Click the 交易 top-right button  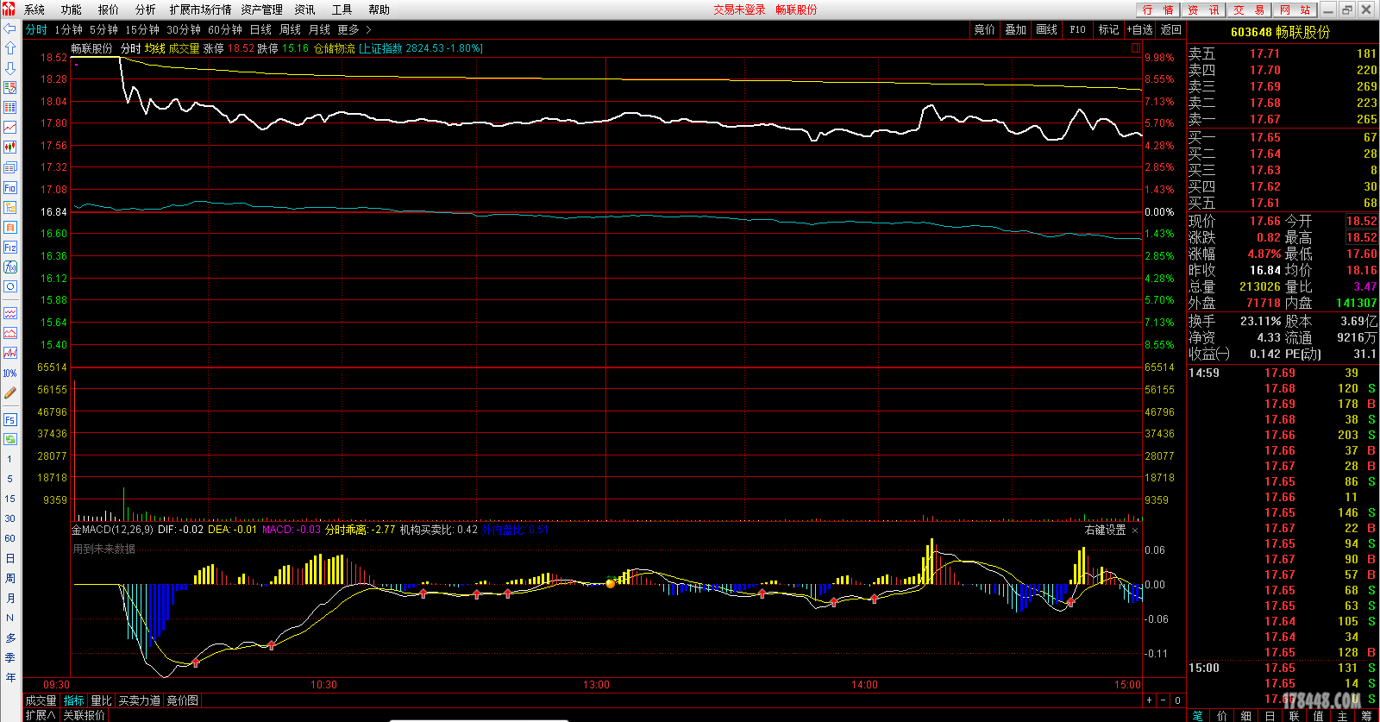[x=1250, y=9]
